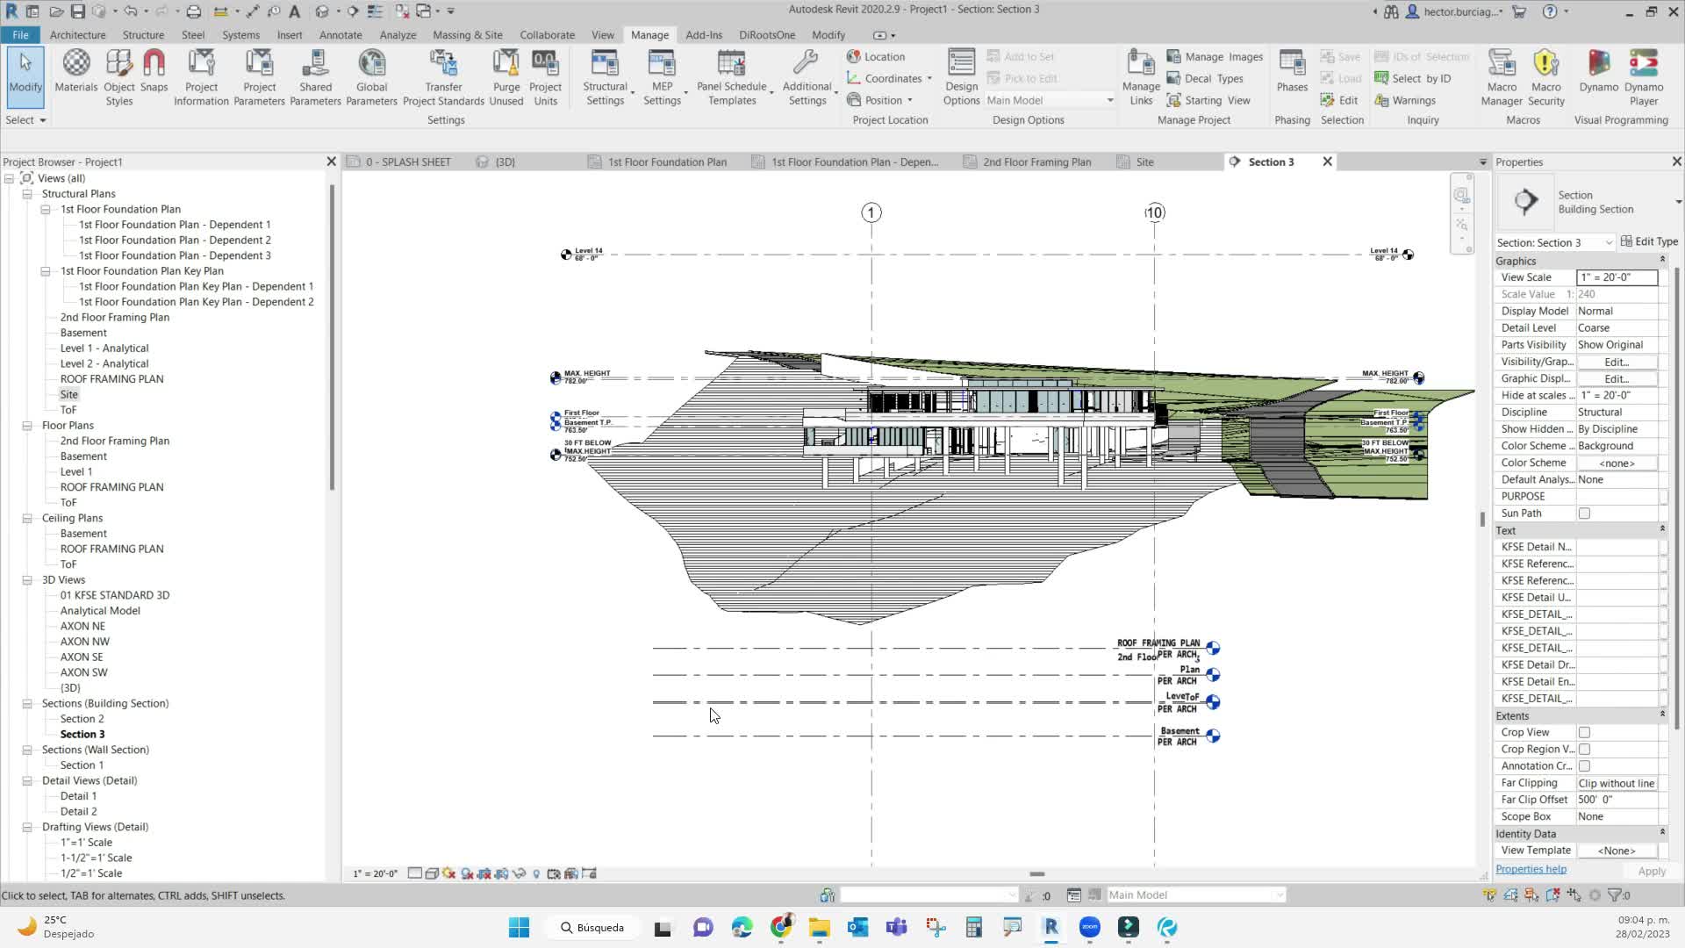Toggle the Sun Path checkbox
The image size is (1685, 948).
1584,513
